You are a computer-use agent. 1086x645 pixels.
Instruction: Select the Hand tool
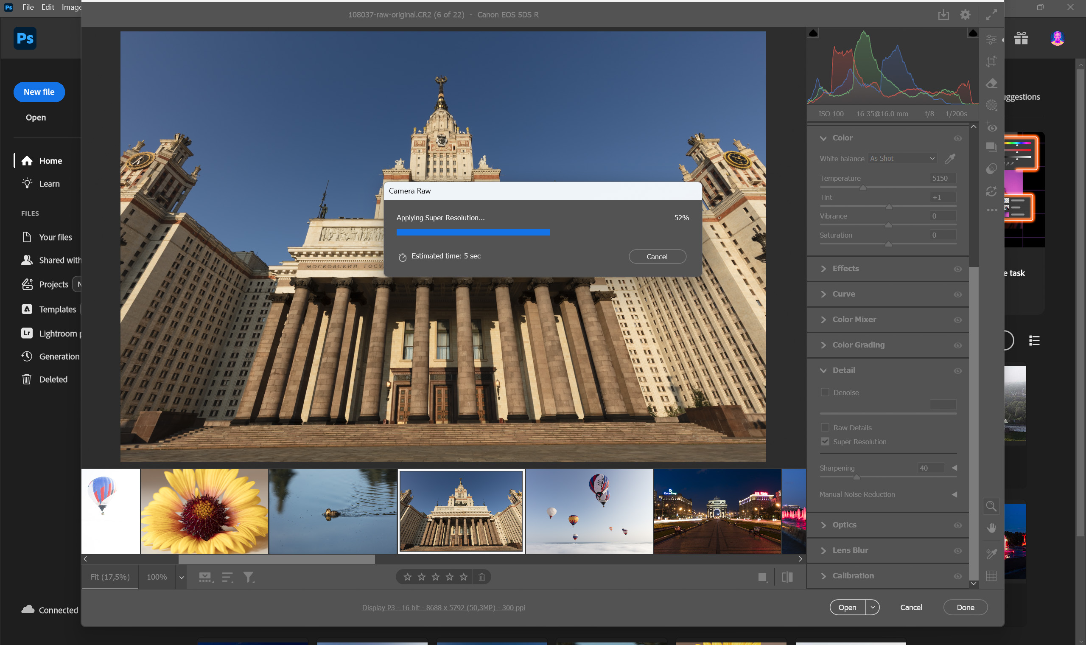click(991, 527)
